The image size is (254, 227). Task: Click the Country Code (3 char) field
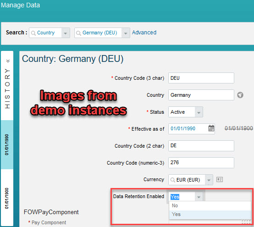coord(201,78)
